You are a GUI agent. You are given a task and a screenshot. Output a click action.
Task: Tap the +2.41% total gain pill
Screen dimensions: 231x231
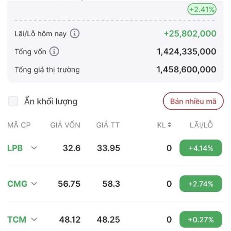(x=202, y=9)
